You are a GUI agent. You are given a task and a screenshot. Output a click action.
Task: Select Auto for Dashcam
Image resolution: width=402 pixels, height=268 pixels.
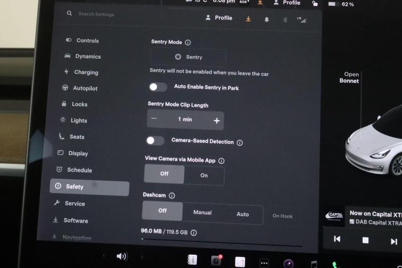point(243,214)
